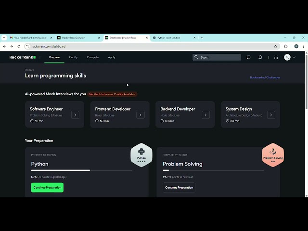Open the apps grid icon
Viewport: 308px width, 231px height.
tap(276, 57)
